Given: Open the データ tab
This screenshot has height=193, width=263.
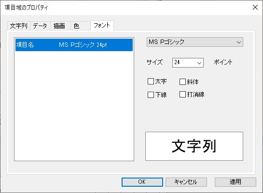Looking at the screenshot, I should pos(40,26).
